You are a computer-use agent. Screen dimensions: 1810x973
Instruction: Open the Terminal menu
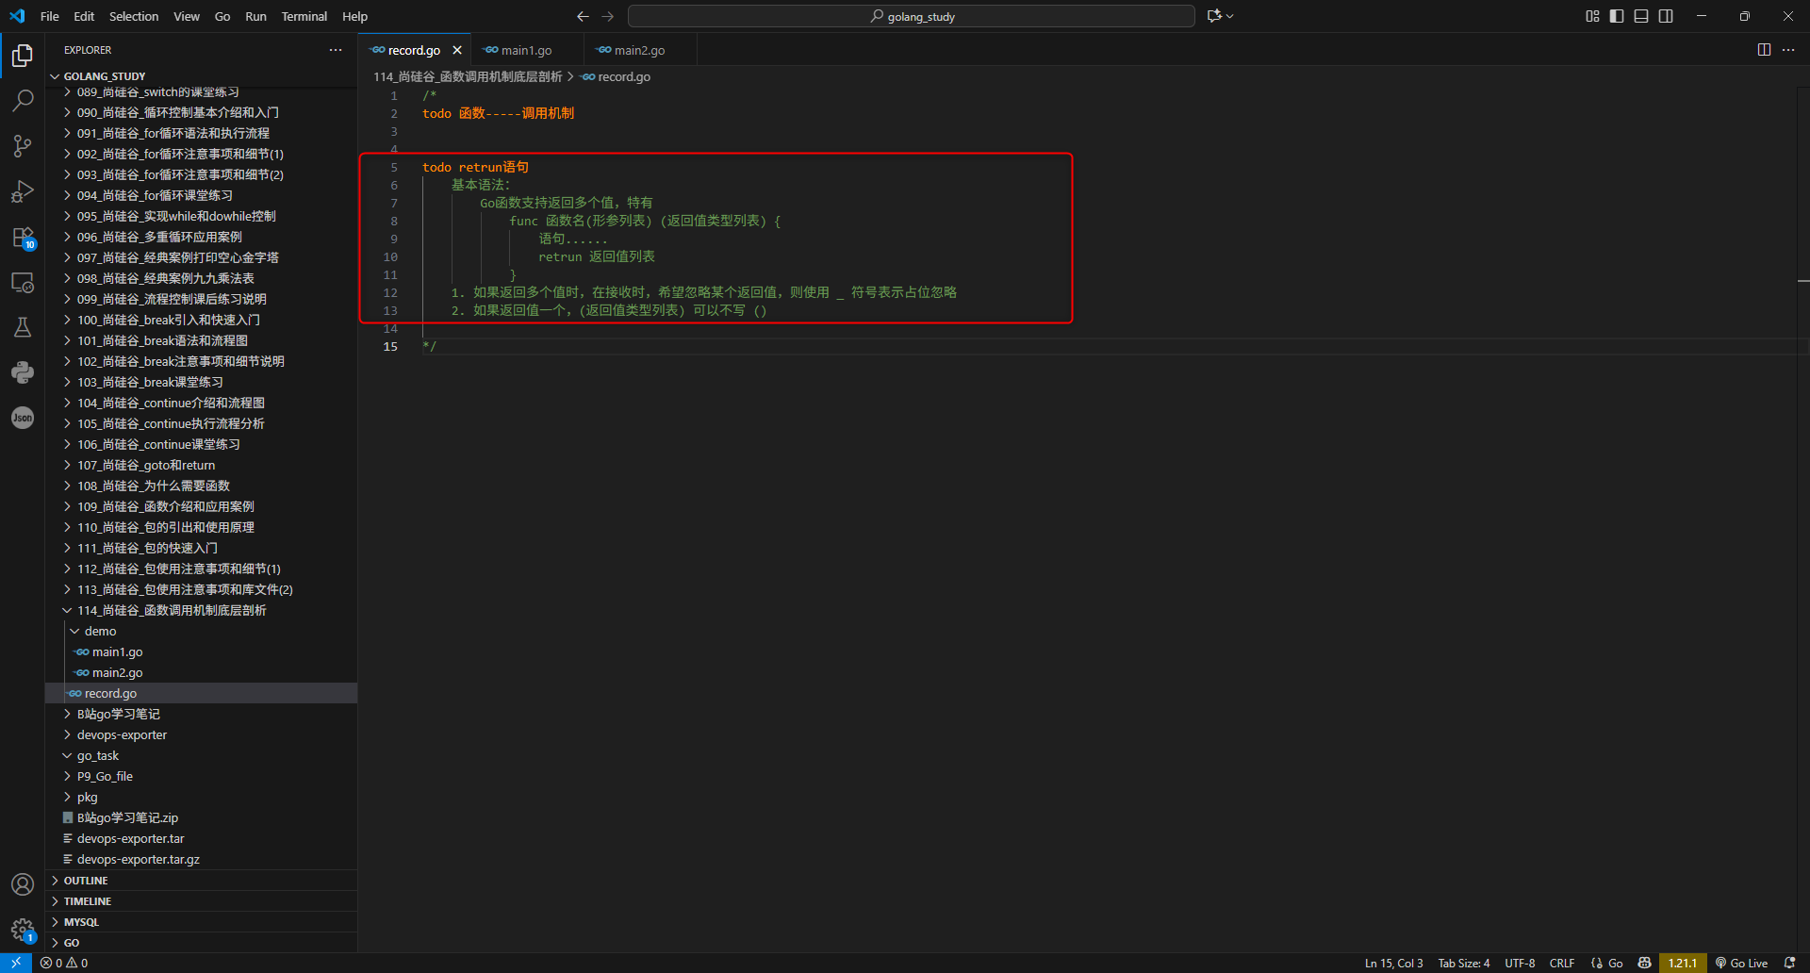point(304,16)
